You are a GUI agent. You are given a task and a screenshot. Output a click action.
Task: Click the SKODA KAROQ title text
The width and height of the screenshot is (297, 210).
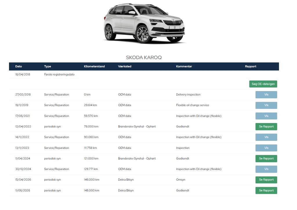(x=144, y=57)
